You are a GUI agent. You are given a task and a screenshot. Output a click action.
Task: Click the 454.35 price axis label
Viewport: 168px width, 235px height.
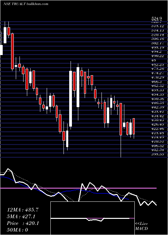click(x=158, y=94)
